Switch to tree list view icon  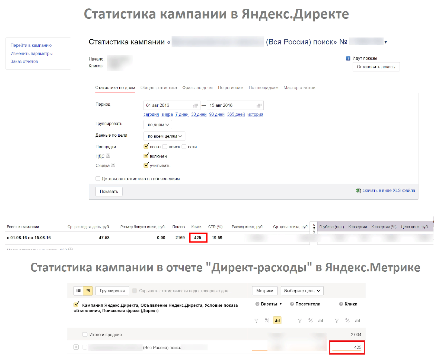tap(88, 291)
